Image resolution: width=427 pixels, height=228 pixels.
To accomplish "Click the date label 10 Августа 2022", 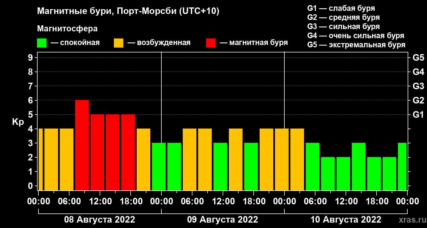I will [346, 220].
